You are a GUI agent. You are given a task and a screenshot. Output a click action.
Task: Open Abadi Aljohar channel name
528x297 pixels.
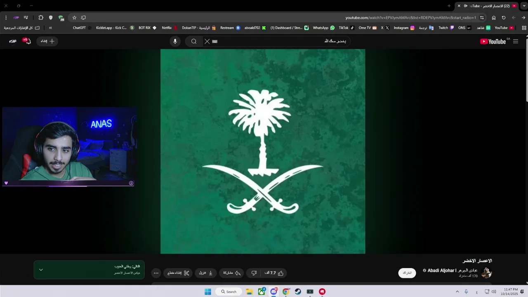(452, 271)
